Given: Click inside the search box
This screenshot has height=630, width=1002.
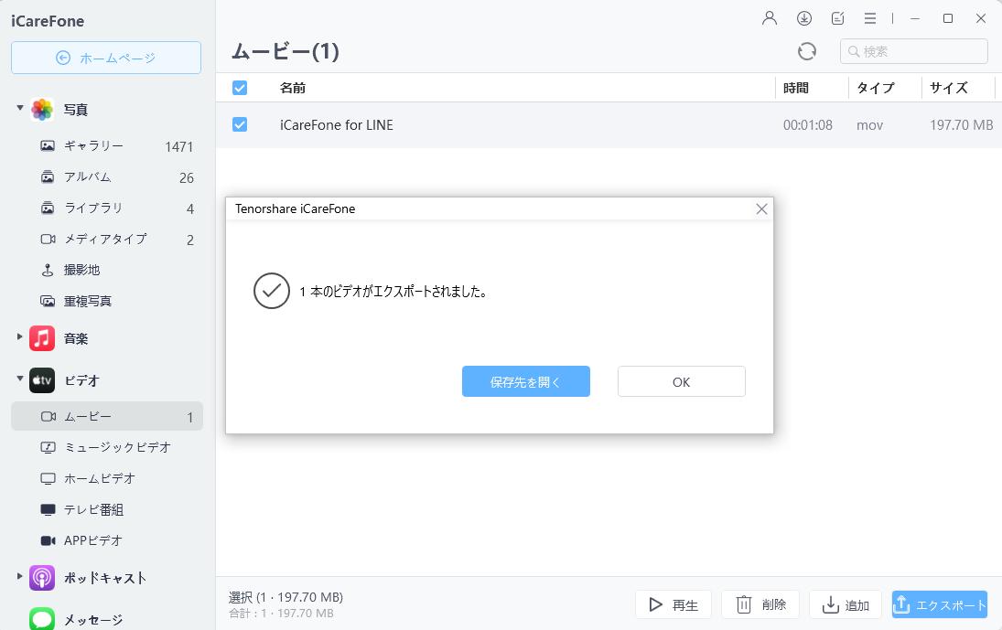Looking at the screenshot, I should click(912, 51).
